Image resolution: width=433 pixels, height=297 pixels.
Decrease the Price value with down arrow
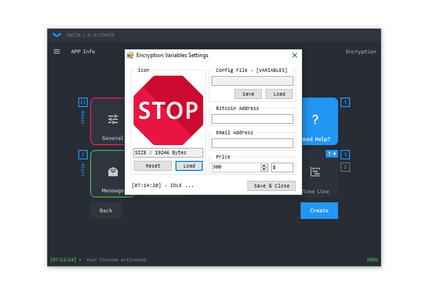(x=264, y=169)
